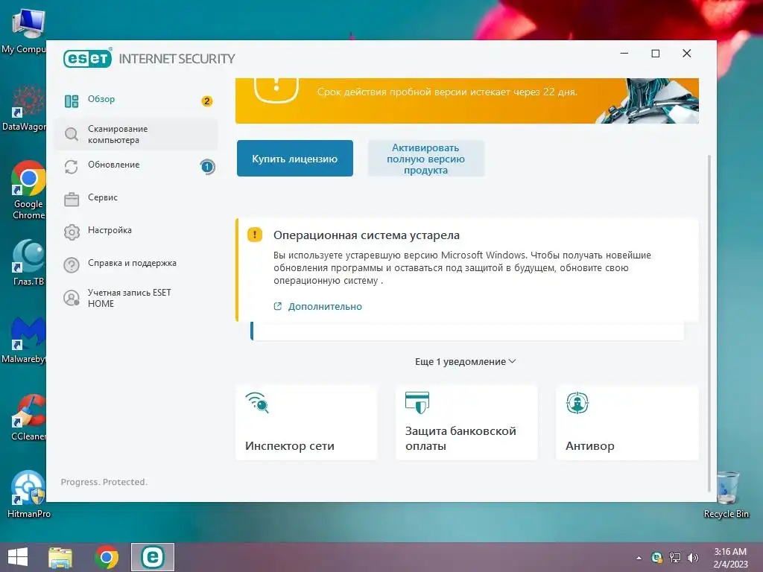Select the DataWagon desktop shortcut

23,108
